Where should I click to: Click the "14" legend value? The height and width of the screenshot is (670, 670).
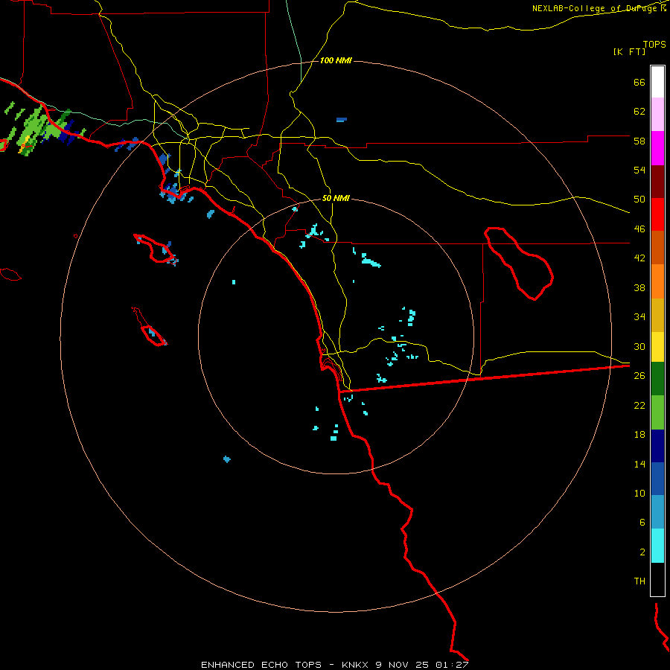[639, 464]
